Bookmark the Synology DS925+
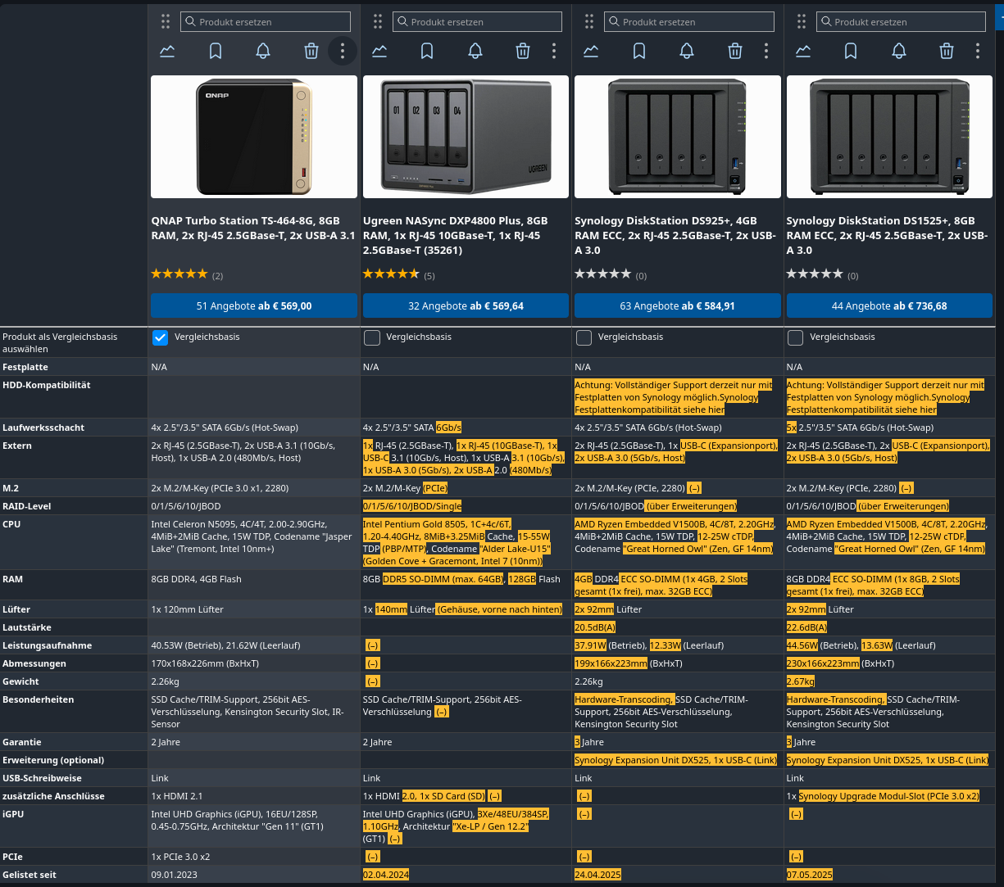The width and height of the screenshot is (1004, 887). (639, 51)
